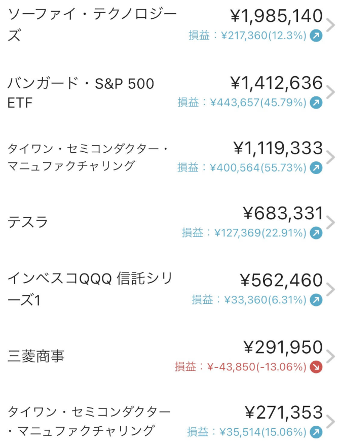The width and height of the screenshot is (339, 445).
Task: Expand 三菱商事 row chevron
Action: (x=331, y=356)
